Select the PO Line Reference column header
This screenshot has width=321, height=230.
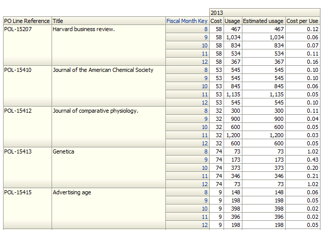[x=27, y=21]
